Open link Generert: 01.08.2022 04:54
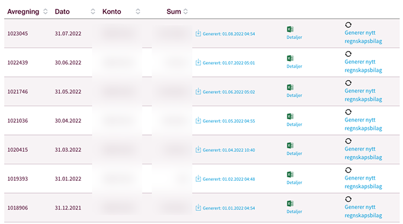The height and width of the screenshot is (224, 403). pyautogui.click(x=229, y=34)
